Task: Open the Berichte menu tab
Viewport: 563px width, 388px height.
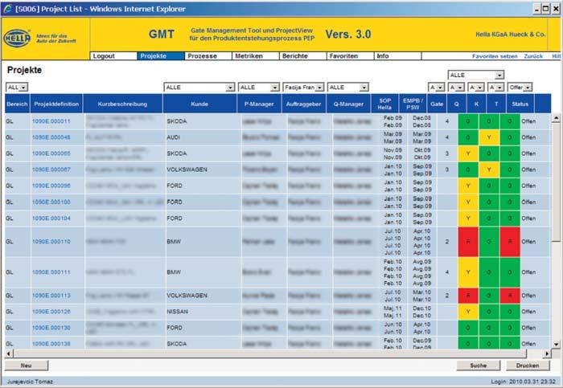Action: pyautogui.click(x=302, y=56)
